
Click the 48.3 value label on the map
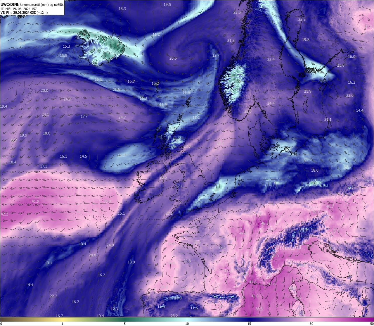coord(265,223)
